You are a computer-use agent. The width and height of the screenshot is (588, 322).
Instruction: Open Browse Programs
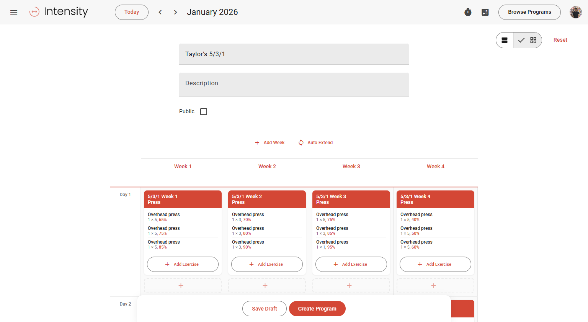click(529, 12)
